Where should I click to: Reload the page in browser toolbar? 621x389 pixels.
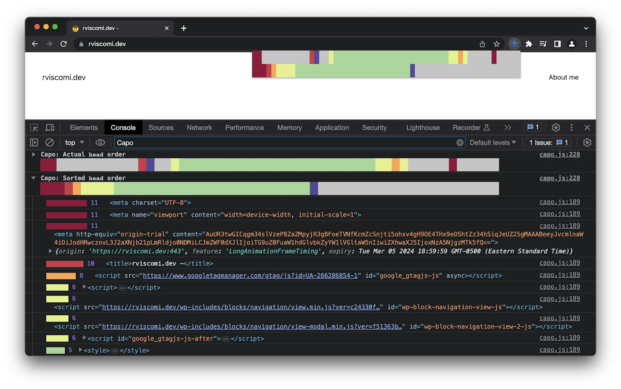(x=63, y=44)
